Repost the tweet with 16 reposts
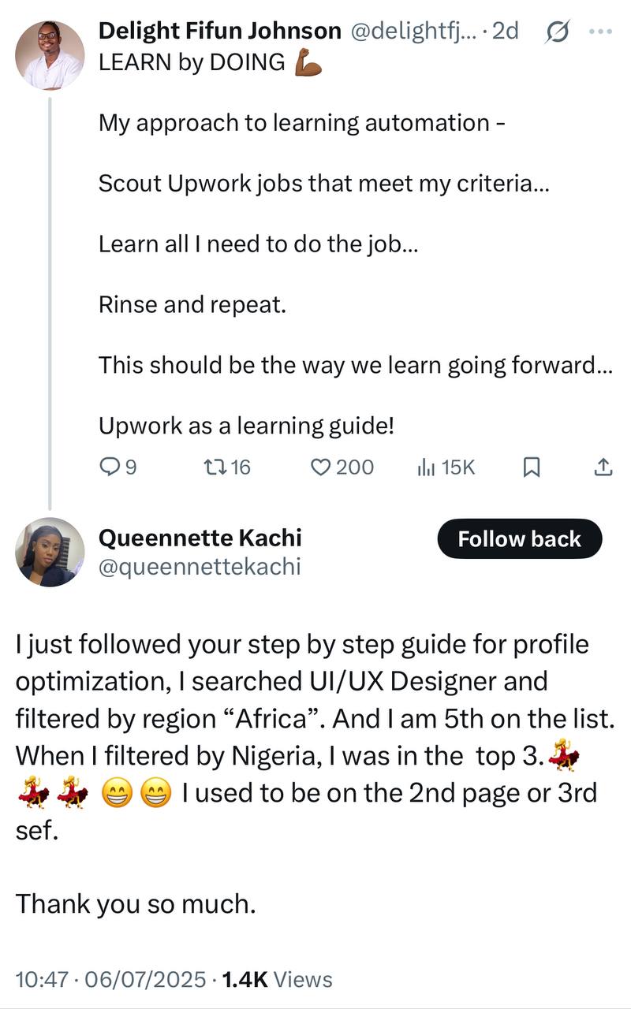The height and width of the screenshot is (1009, 631). tap(215, 467)
